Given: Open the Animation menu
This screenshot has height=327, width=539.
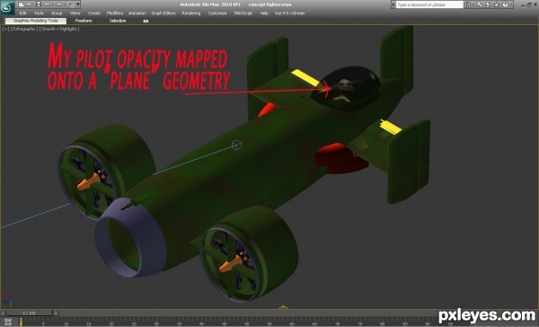Looking at the screenshot, I should pos(137,13).
